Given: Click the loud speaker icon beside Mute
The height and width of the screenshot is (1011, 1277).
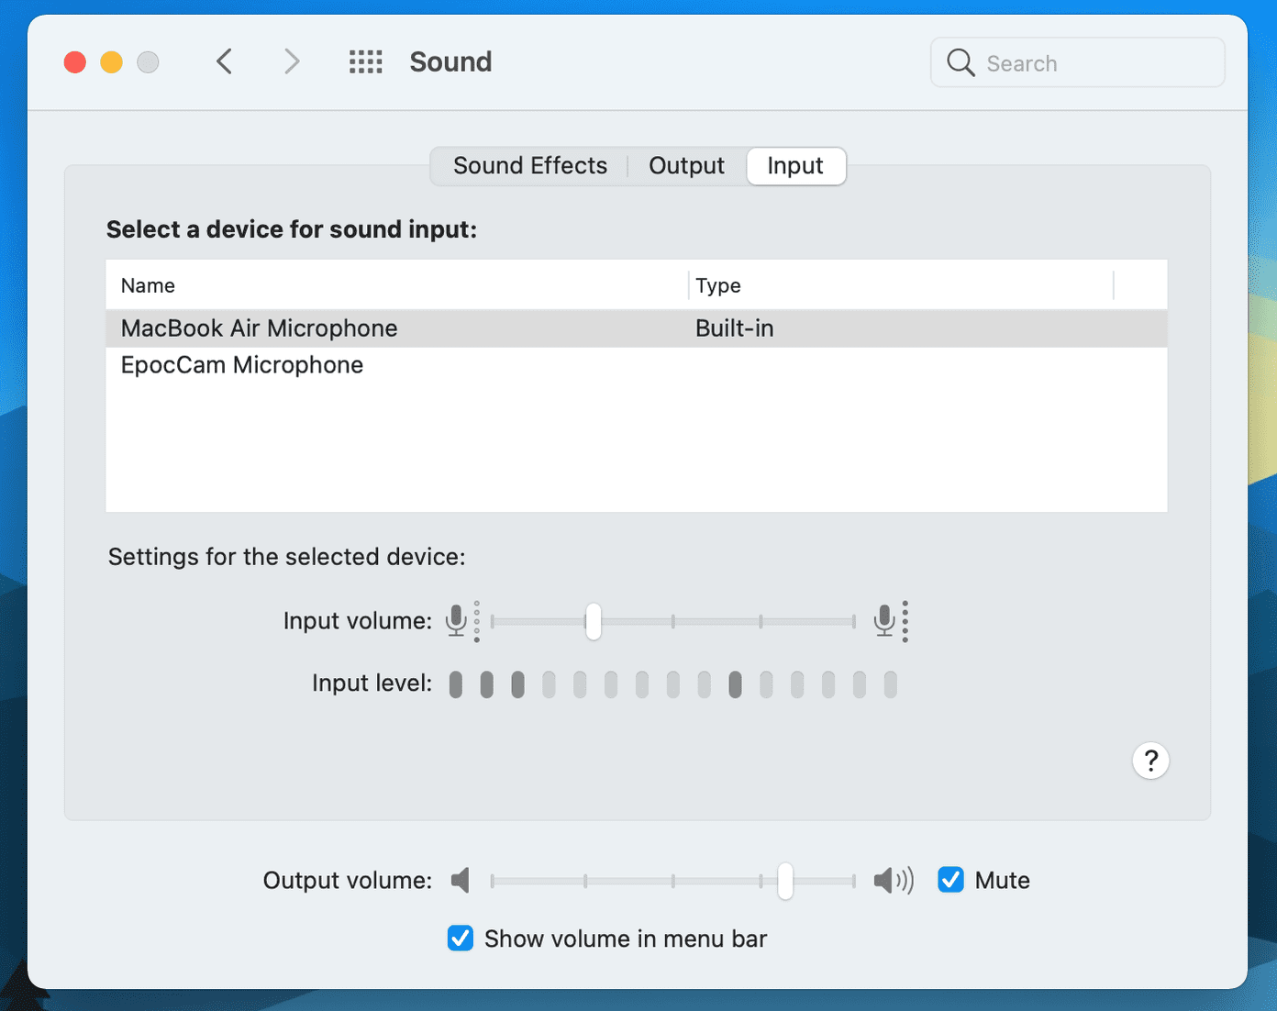Looking at the screenshot, I should [894, 881].
